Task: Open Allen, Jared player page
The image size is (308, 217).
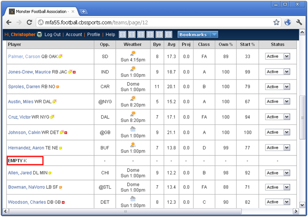Action: click(x=20, y=173)
